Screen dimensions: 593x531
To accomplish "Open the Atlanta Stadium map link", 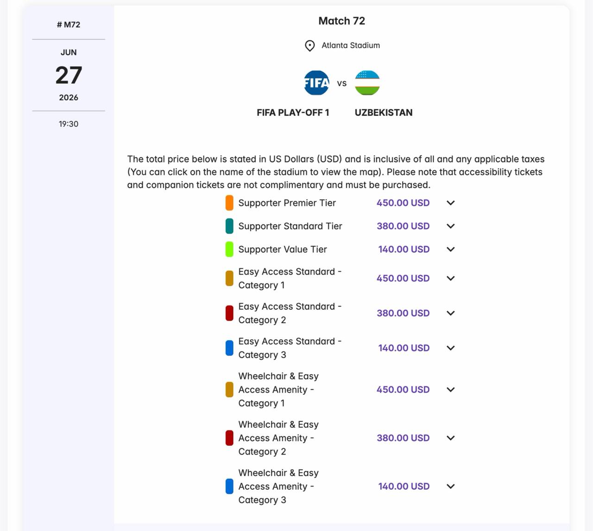I will 350,45.
